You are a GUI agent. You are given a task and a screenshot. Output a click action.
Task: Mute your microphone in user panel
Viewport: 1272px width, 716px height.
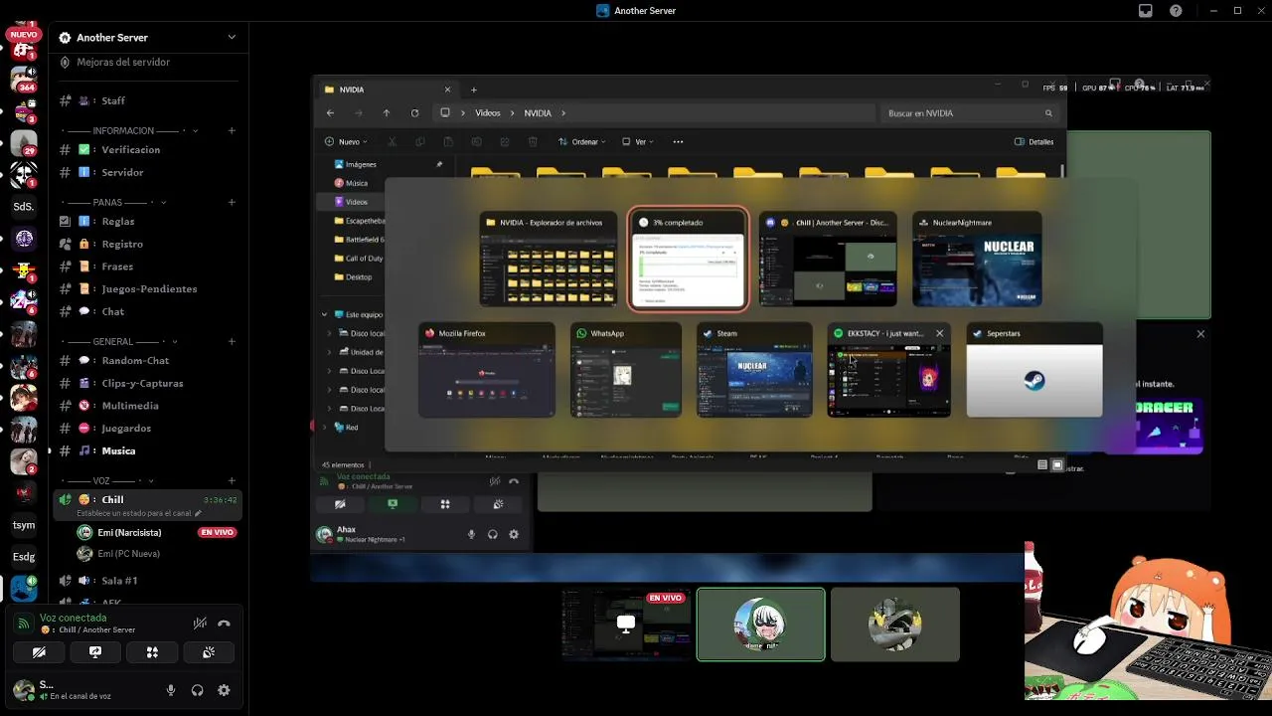[171, 690]
